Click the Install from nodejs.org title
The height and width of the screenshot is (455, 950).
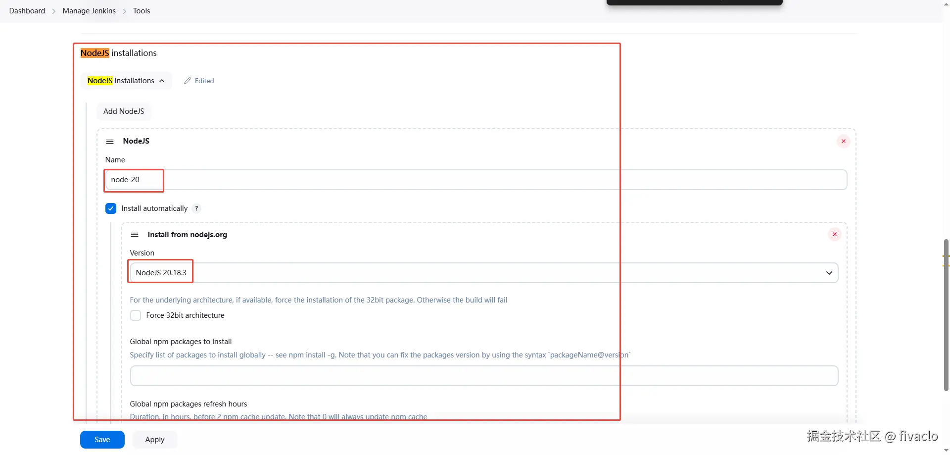188,235
